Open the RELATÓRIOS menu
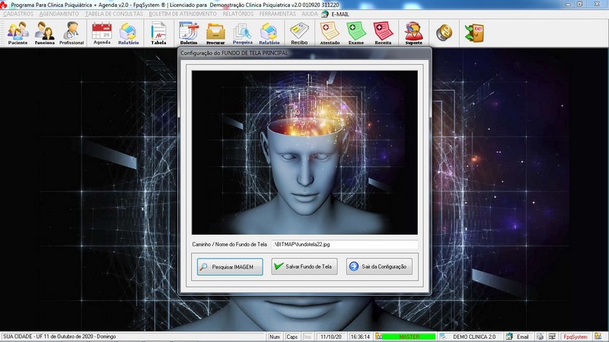The width and height of the screenshot is (609, 342). coord(238,14)
